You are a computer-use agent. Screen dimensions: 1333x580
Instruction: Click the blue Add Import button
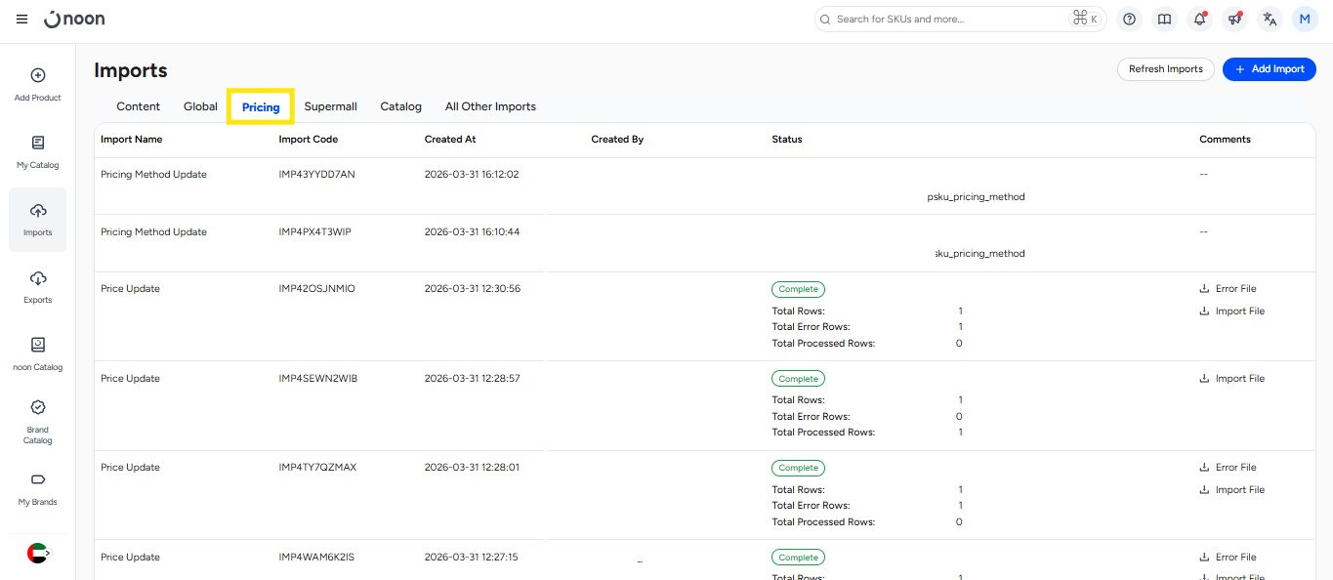(1269, 69)
